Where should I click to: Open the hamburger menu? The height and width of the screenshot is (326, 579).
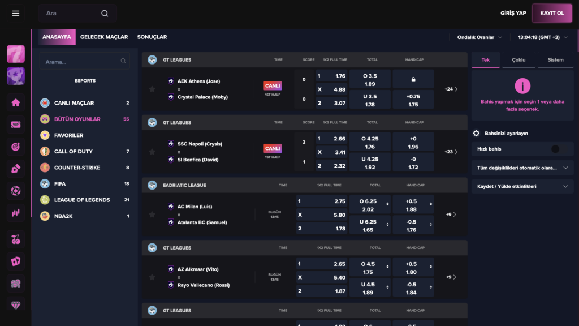click(16, 14)
